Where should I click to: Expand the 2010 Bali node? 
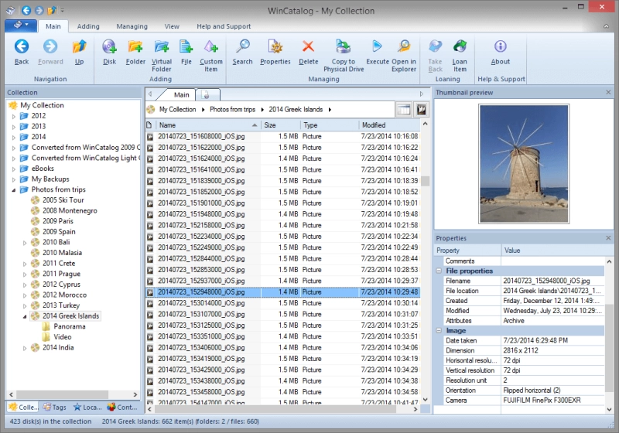point(25,243)
